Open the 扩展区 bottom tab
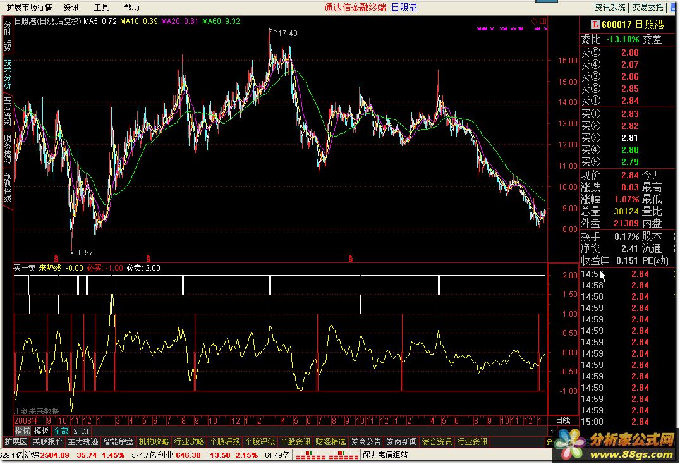 (x=16, y=442)
